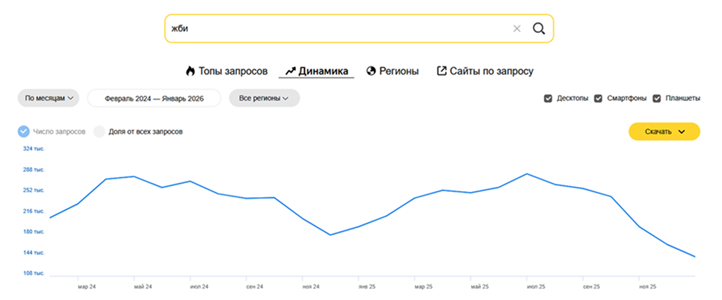This screenshot has height=300, width=722.
Task: Select the Число запросов radio option
Action: pyautogui.click(x=24, y=132)
